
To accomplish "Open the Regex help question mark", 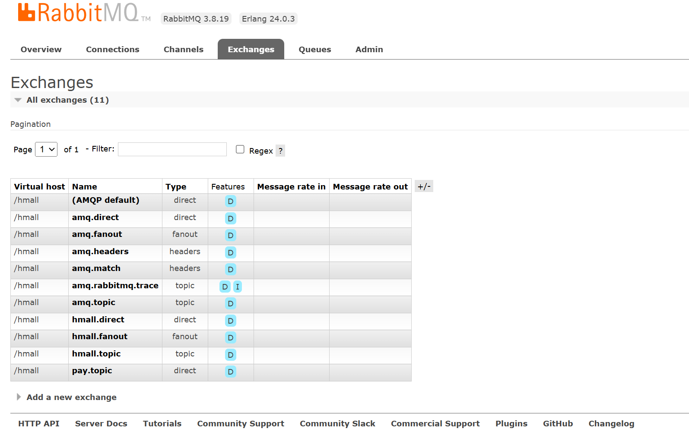I will [x=280, y=151].
